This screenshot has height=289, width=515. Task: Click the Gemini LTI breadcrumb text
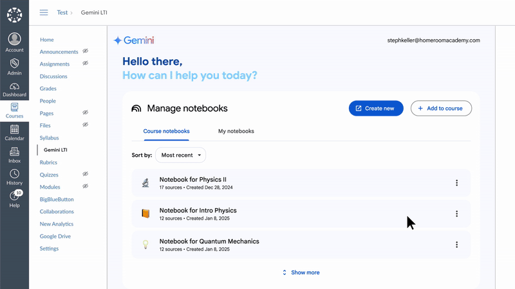(x=94, y=12)
